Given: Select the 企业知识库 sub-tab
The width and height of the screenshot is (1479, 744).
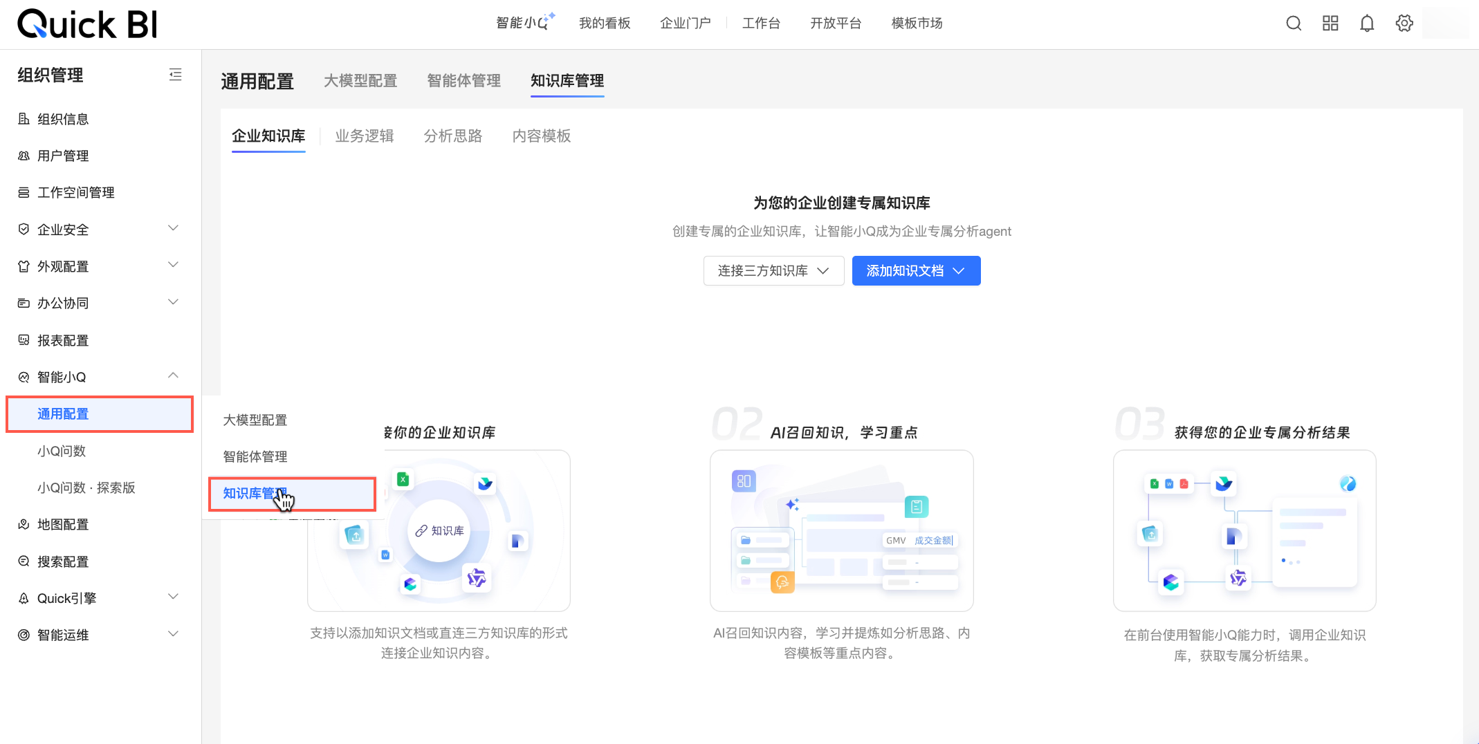Looking at the screenshot, I should click(x=268, y=136).
